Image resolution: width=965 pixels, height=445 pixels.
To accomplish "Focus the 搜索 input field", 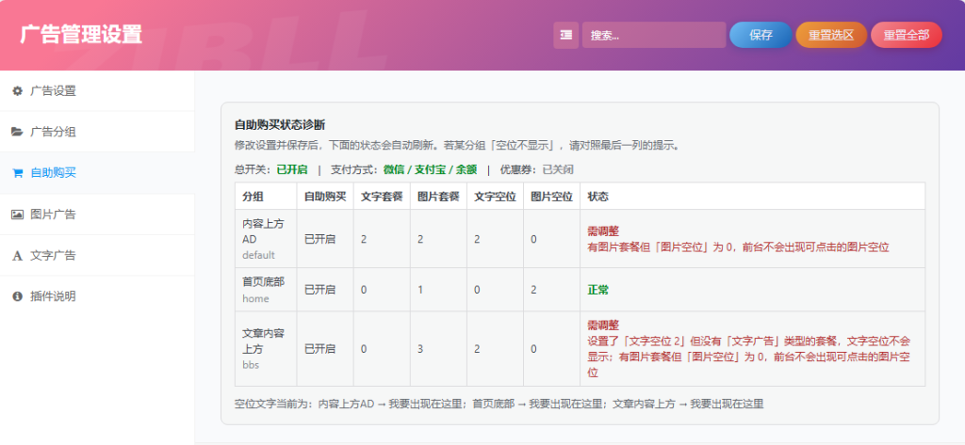I will tap(654, 35).
